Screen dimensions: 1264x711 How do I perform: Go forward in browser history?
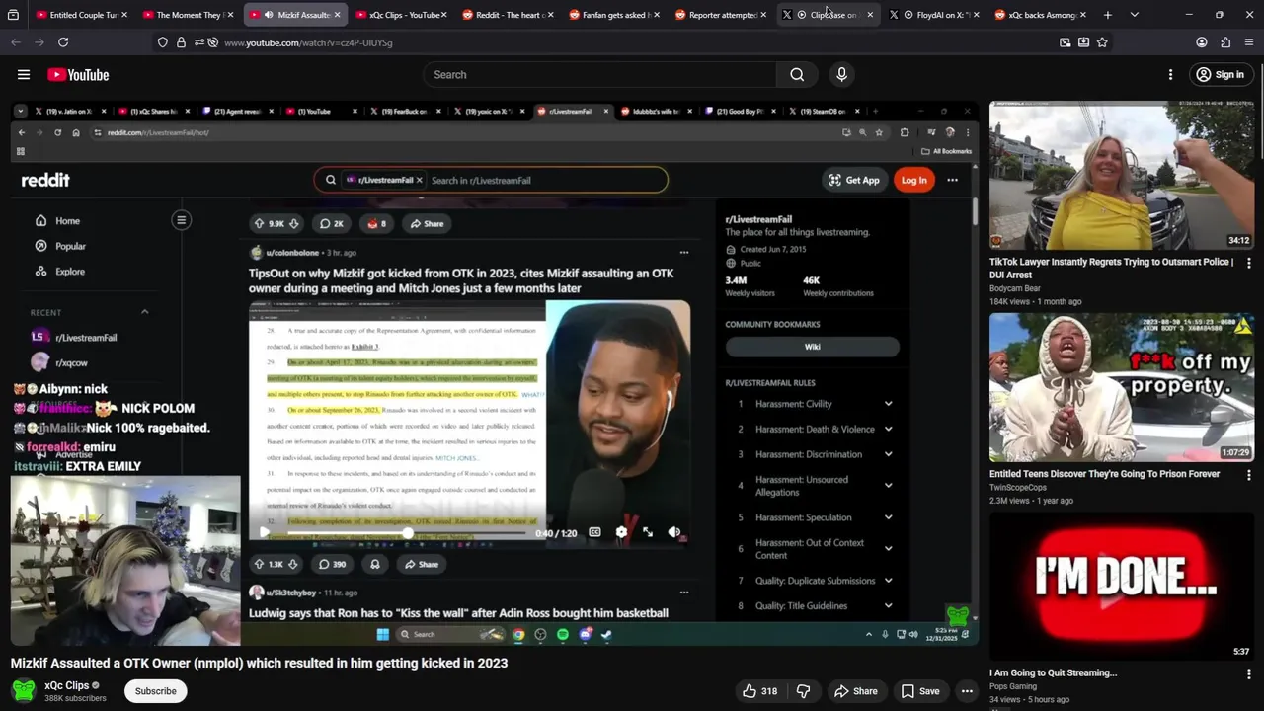[x=39, y=42]
